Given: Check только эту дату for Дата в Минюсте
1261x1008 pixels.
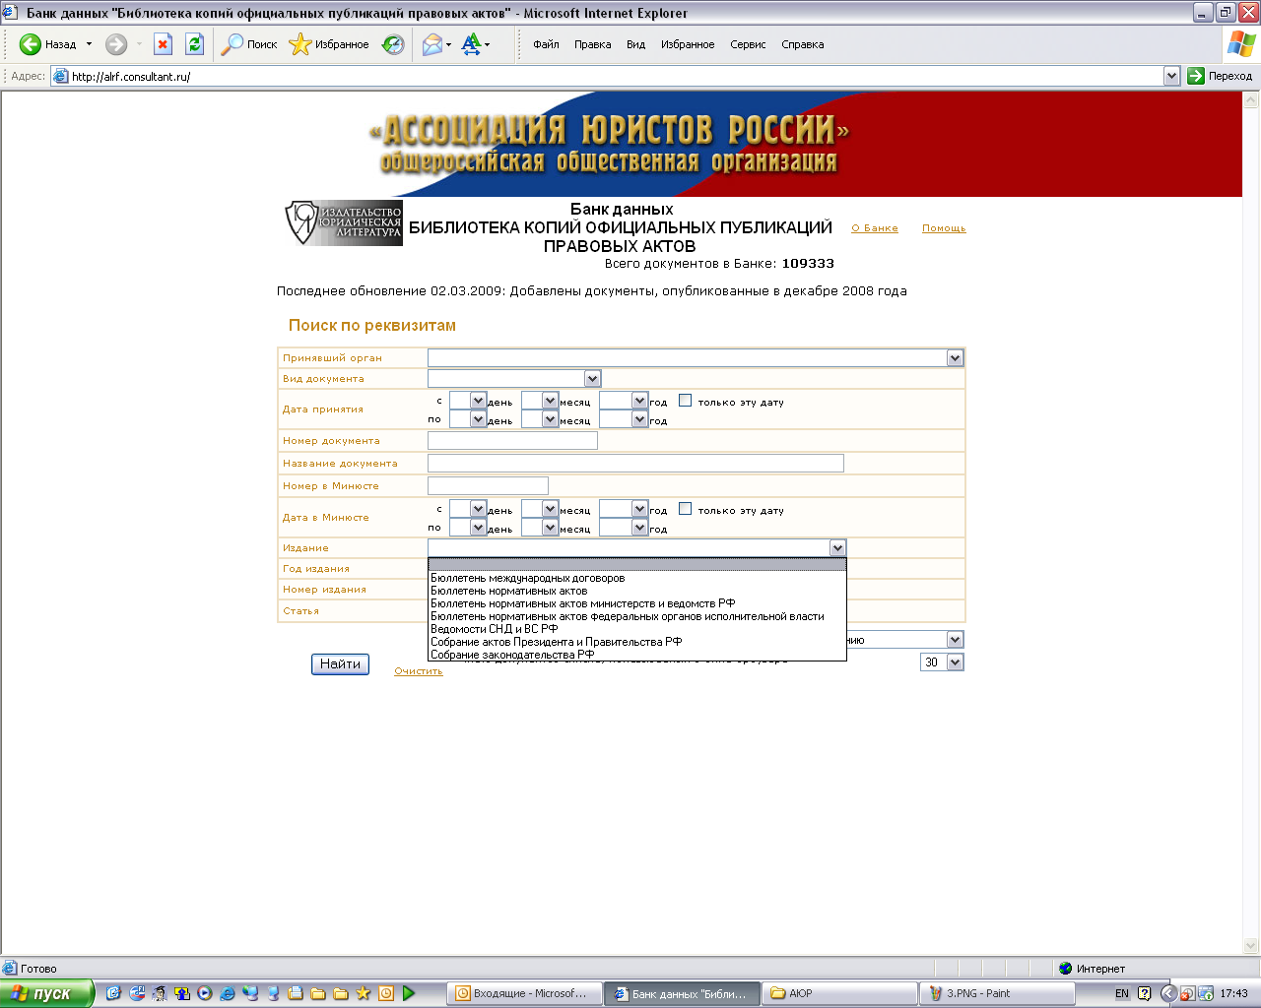Looking at the screenshot, I should [685, 508].
